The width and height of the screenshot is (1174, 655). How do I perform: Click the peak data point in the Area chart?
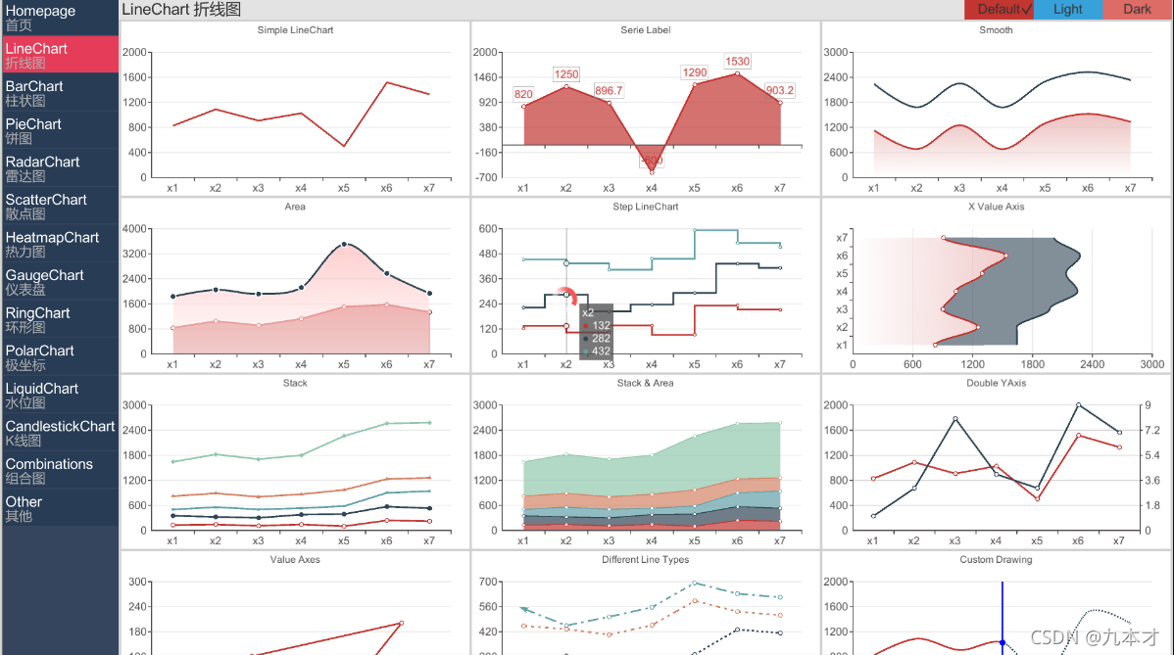pyautogui.click(x=344, y=244)
